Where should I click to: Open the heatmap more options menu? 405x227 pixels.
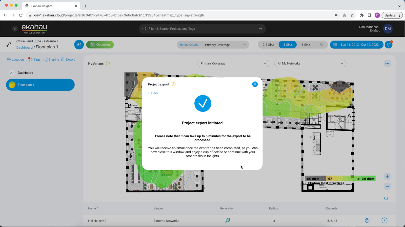pos(387,64)
